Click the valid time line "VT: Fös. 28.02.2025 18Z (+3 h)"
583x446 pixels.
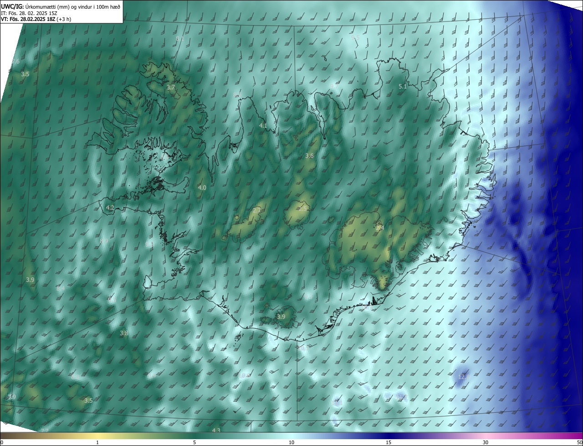pos(36,19)
